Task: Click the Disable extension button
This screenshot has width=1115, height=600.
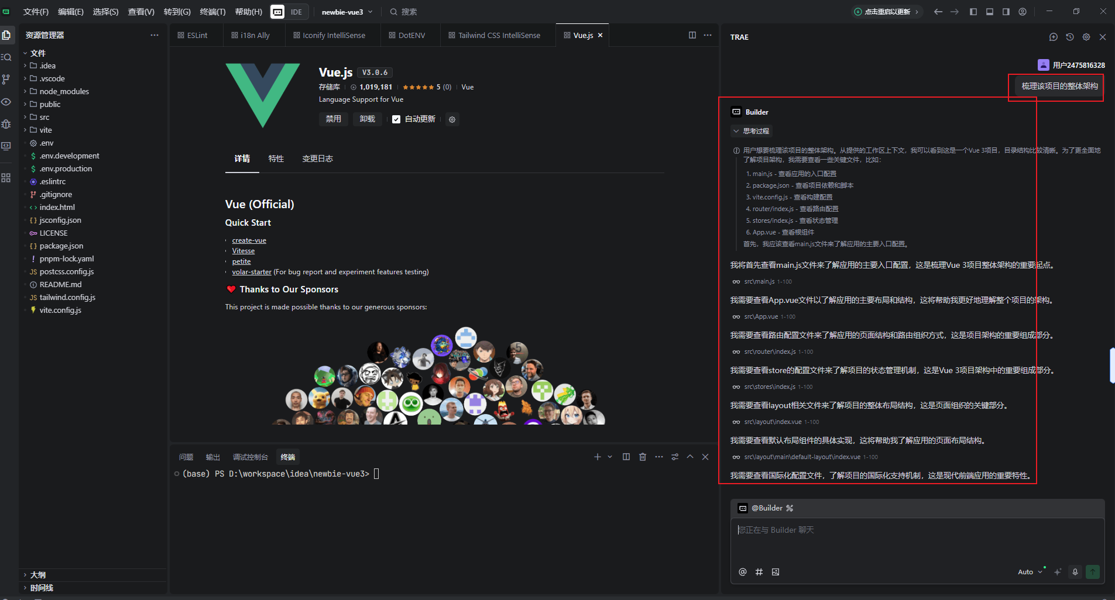Action: coord(334,119)
